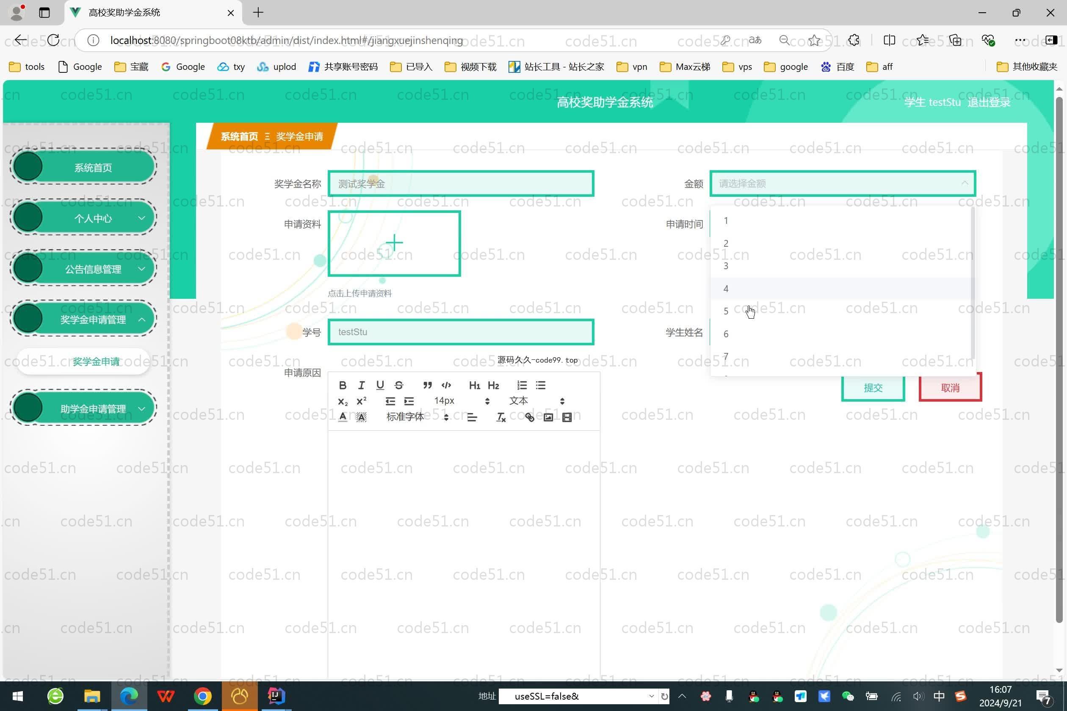Open the 站长工具 - 站长之家 bookmark
This screenshot has height=711, width=1067.
pyautogui.click(x=556, y=67)
